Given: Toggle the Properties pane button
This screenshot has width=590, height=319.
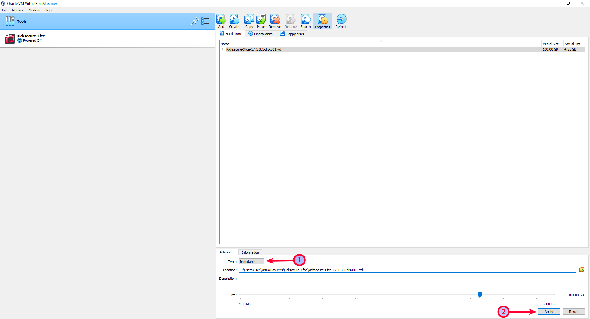Looking at the screenshot, I should tap(322, 21).
